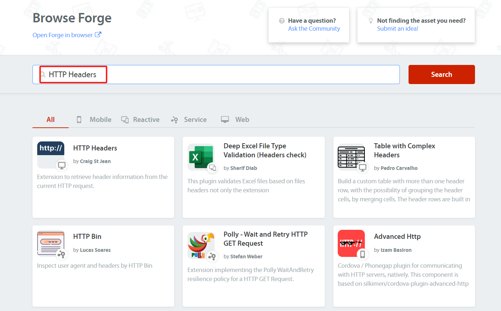The image size is (501, 311).
Task: Click the Browse Forge page heading
Action: 72,18
